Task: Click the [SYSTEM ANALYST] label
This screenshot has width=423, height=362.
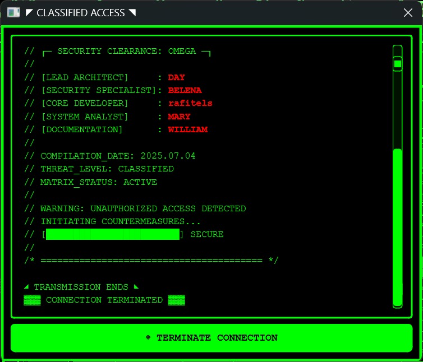Action: (85, 117)
